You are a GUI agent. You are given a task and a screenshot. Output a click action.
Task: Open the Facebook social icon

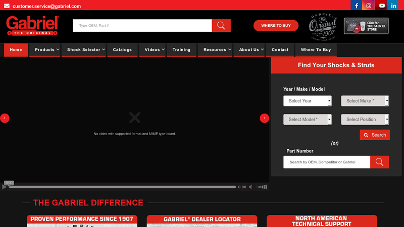357,6
